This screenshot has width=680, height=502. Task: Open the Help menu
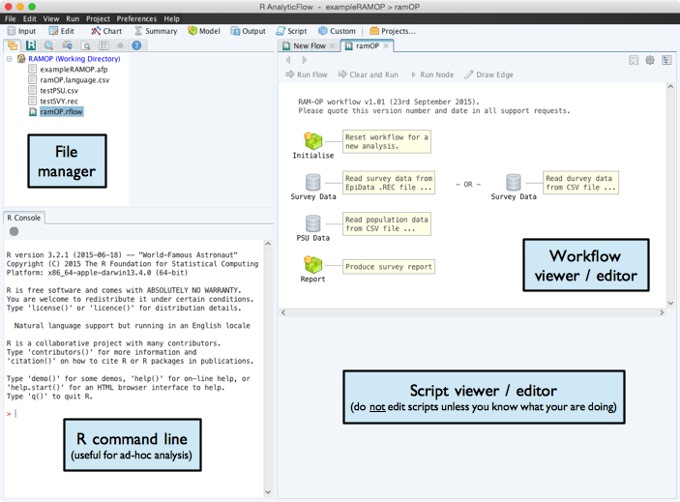click(x=172, y=18)
